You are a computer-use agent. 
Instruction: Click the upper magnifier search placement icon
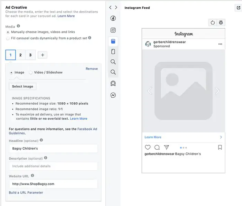(113, 62)
